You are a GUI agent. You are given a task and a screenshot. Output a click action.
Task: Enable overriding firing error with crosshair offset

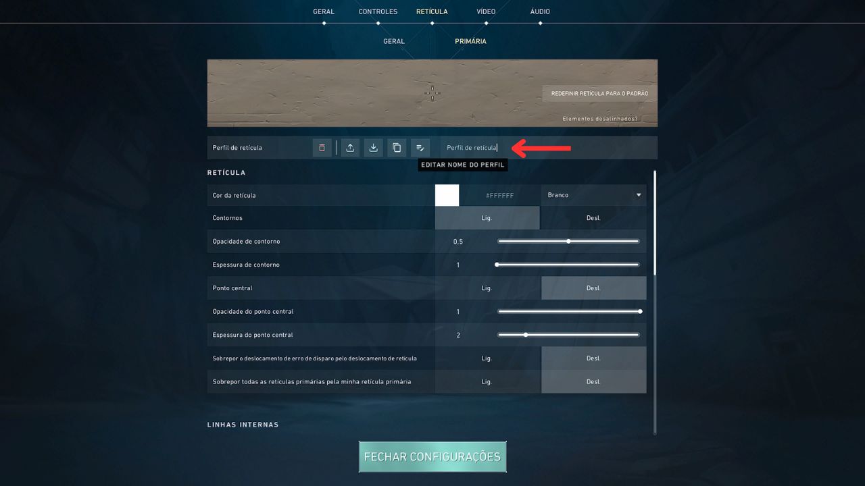point(487,358)
